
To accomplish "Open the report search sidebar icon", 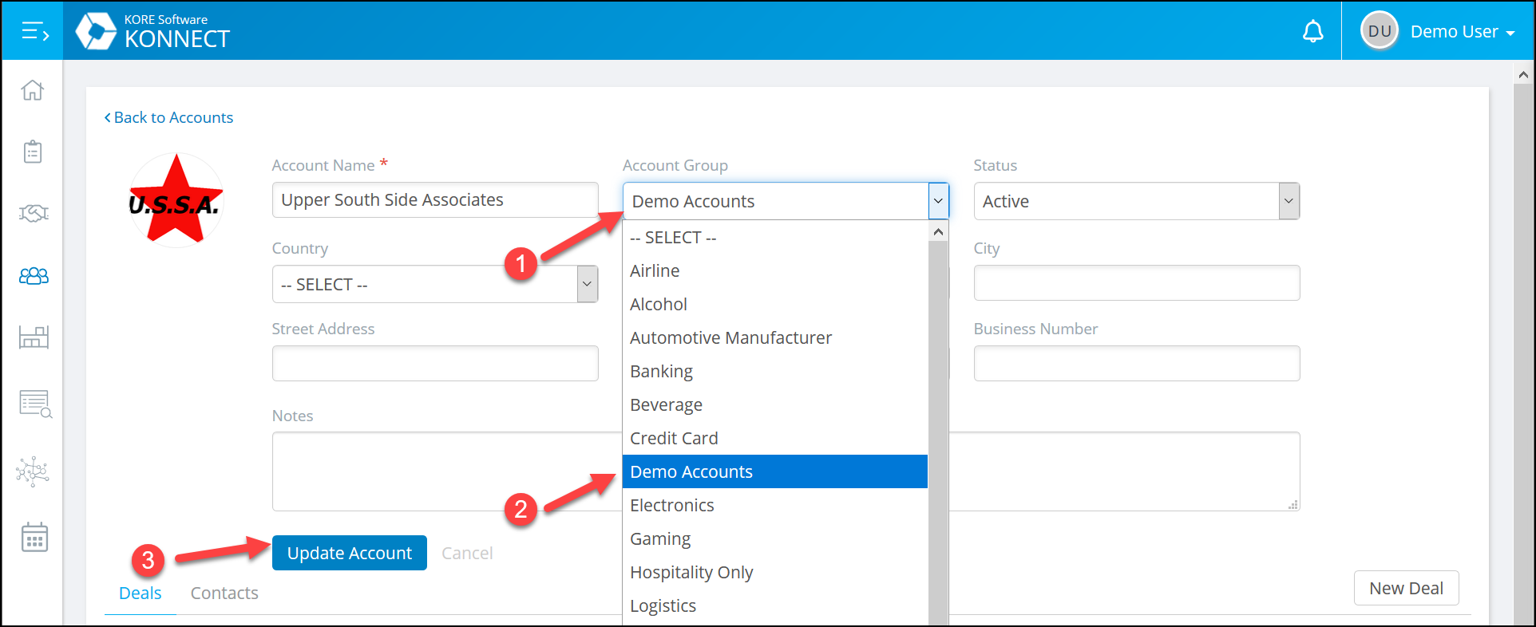I will click(x=35, y=404).
